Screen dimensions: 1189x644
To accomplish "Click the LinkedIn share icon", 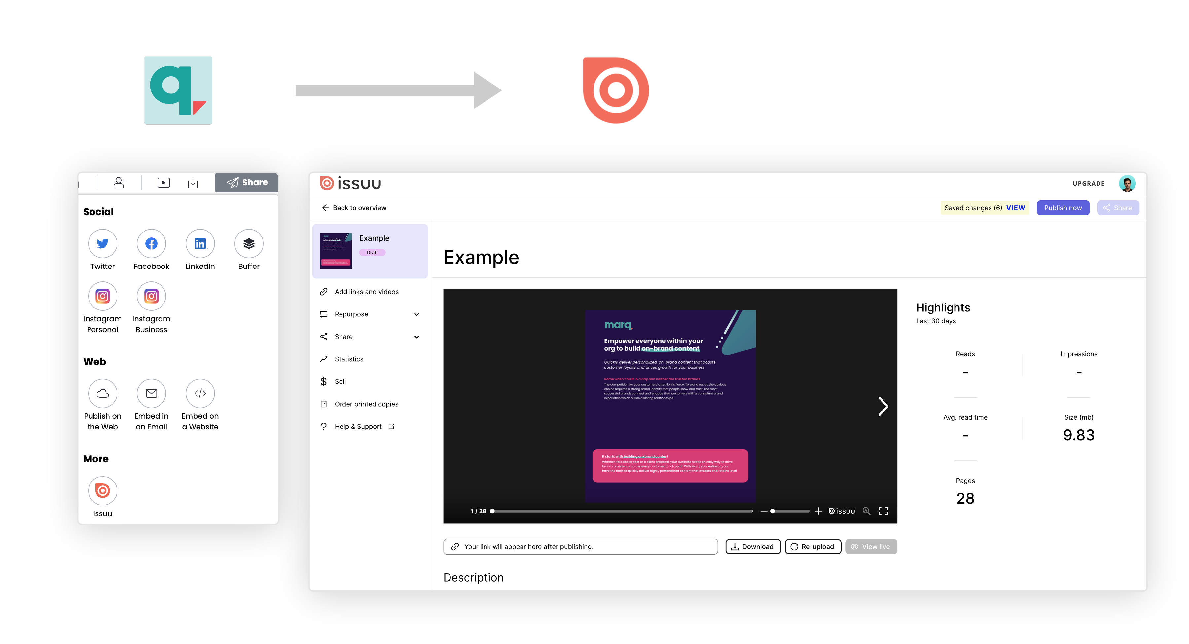I will [x=199, y=243].
